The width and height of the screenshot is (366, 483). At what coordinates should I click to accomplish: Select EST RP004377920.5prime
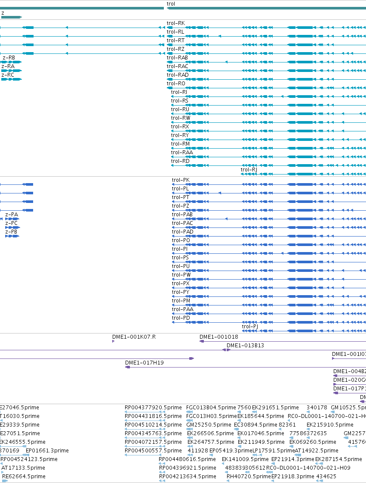[153, 408]
